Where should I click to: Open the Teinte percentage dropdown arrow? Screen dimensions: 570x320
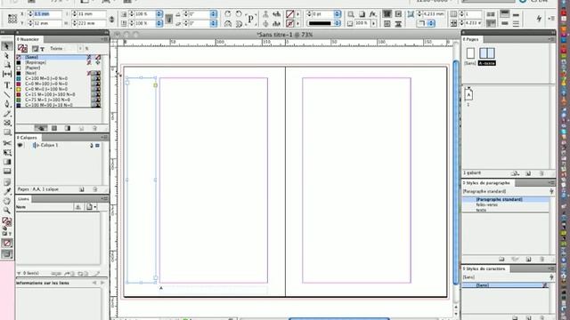coord(80,49)
